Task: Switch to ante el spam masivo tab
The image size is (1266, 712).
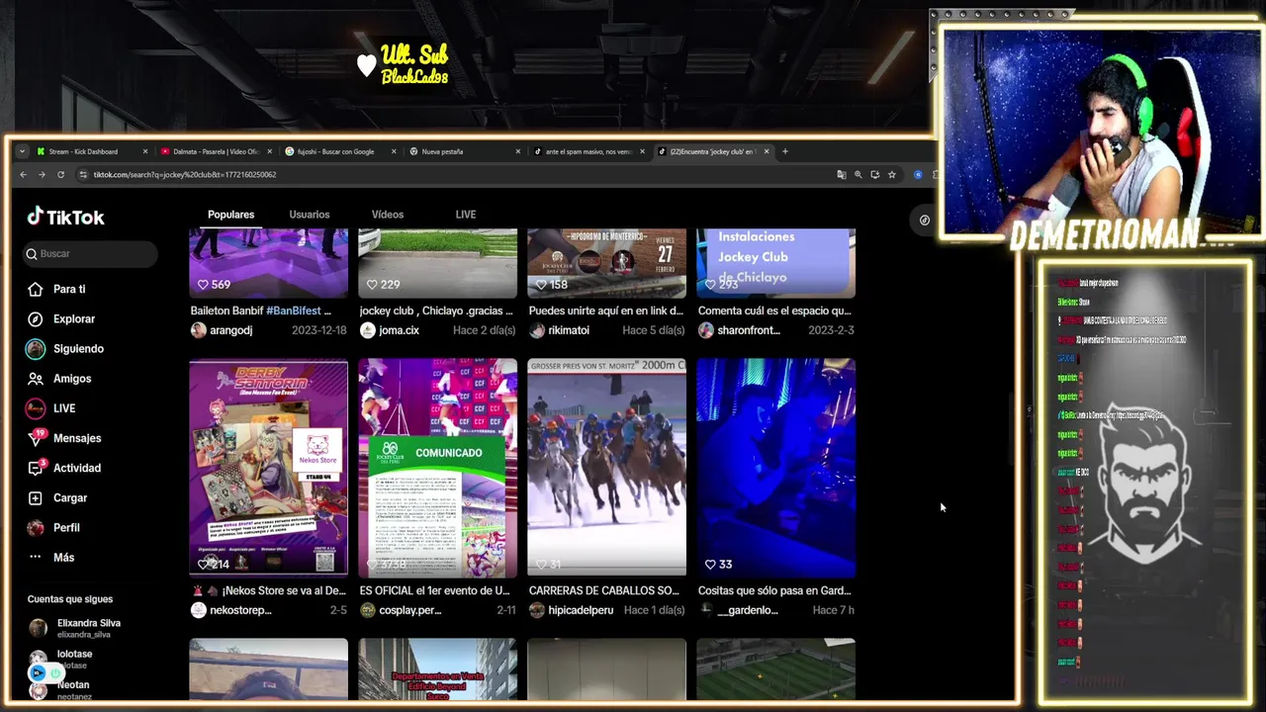Action: pos(588,151)
